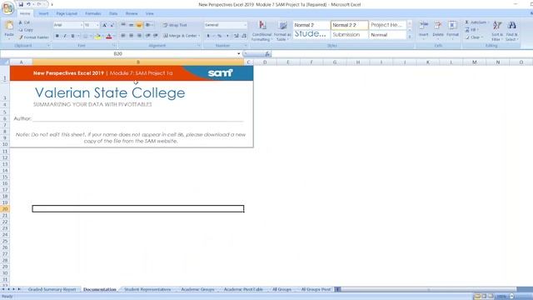The width and height of the screenshot is (533, 300).
Task: Center text horizontally
Action: point(132,36)
